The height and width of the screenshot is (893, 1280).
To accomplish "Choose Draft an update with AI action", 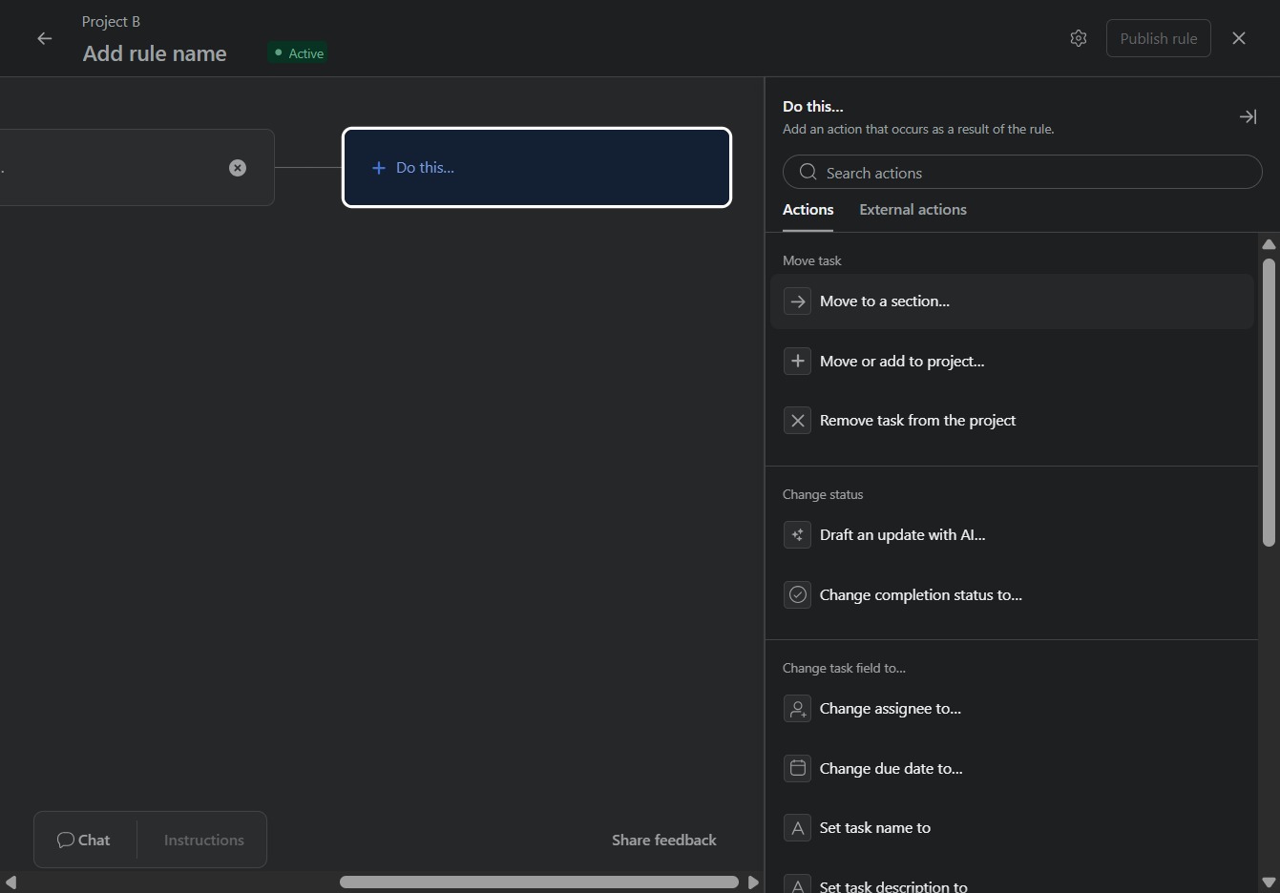I will (1012, 535).
